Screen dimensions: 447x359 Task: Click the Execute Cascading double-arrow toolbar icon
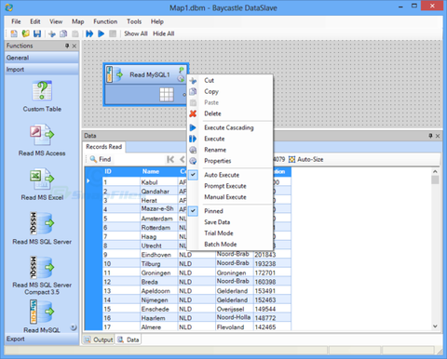tap(89, 33)
